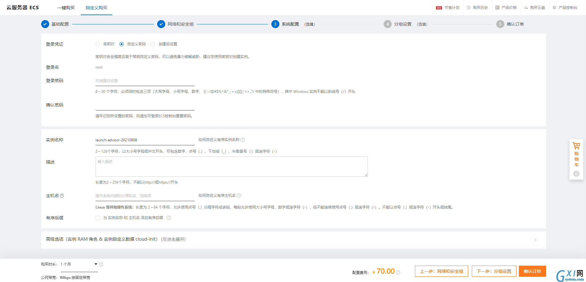Select the 密钥对 radio option
This screenshot has width=586, height=282.
98,44
